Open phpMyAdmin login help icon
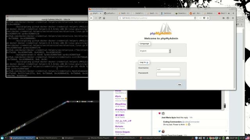 147,62
